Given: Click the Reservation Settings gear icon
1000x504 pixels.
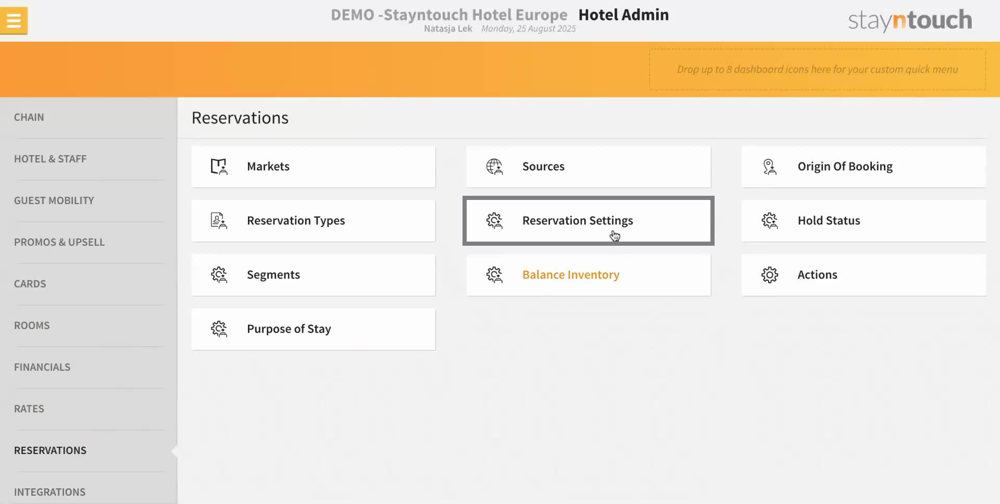Looking at the screenshot, I should pos(494,221).
